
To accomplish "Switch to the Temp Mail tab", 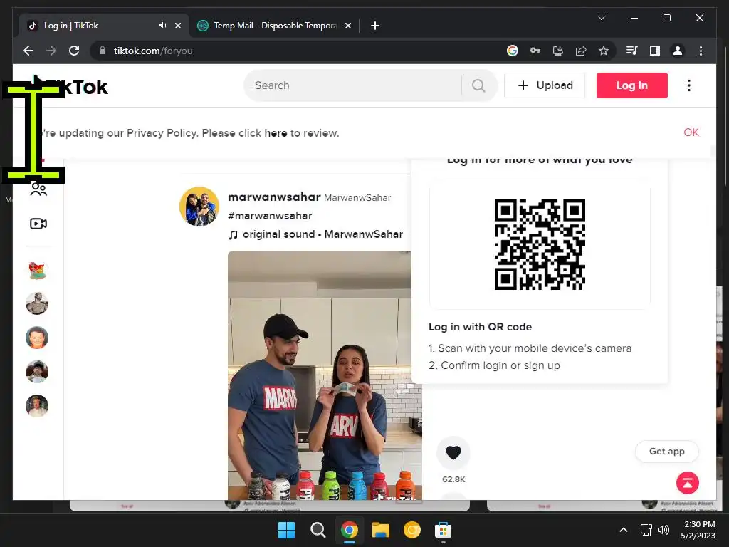I will (x=274, y=26).
